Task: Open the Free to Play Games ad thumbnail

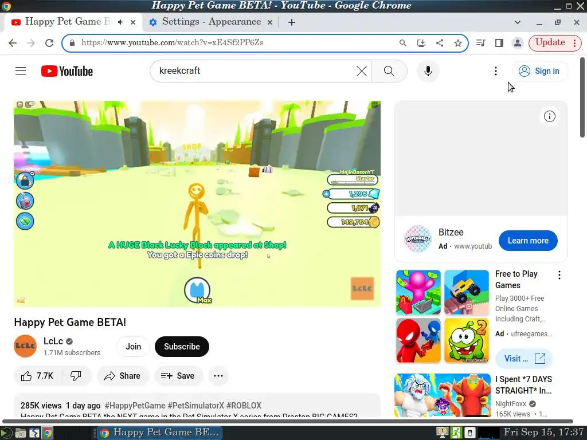Action: click(443, 316)
